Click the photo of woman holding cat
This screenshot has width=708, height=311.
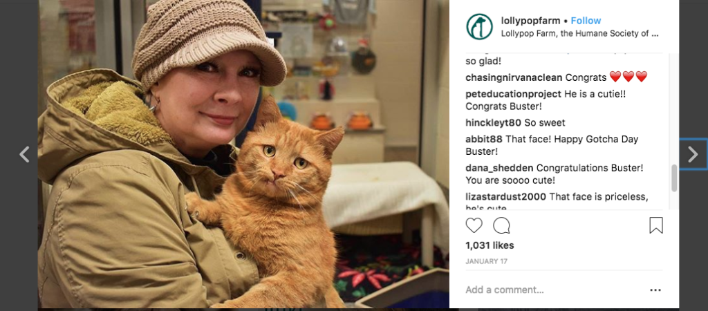coord(242,155)
